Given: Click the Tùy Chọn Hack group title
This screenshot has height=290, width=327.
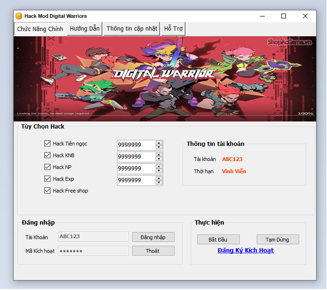Looking at the screenshot, I should [43, 127].
